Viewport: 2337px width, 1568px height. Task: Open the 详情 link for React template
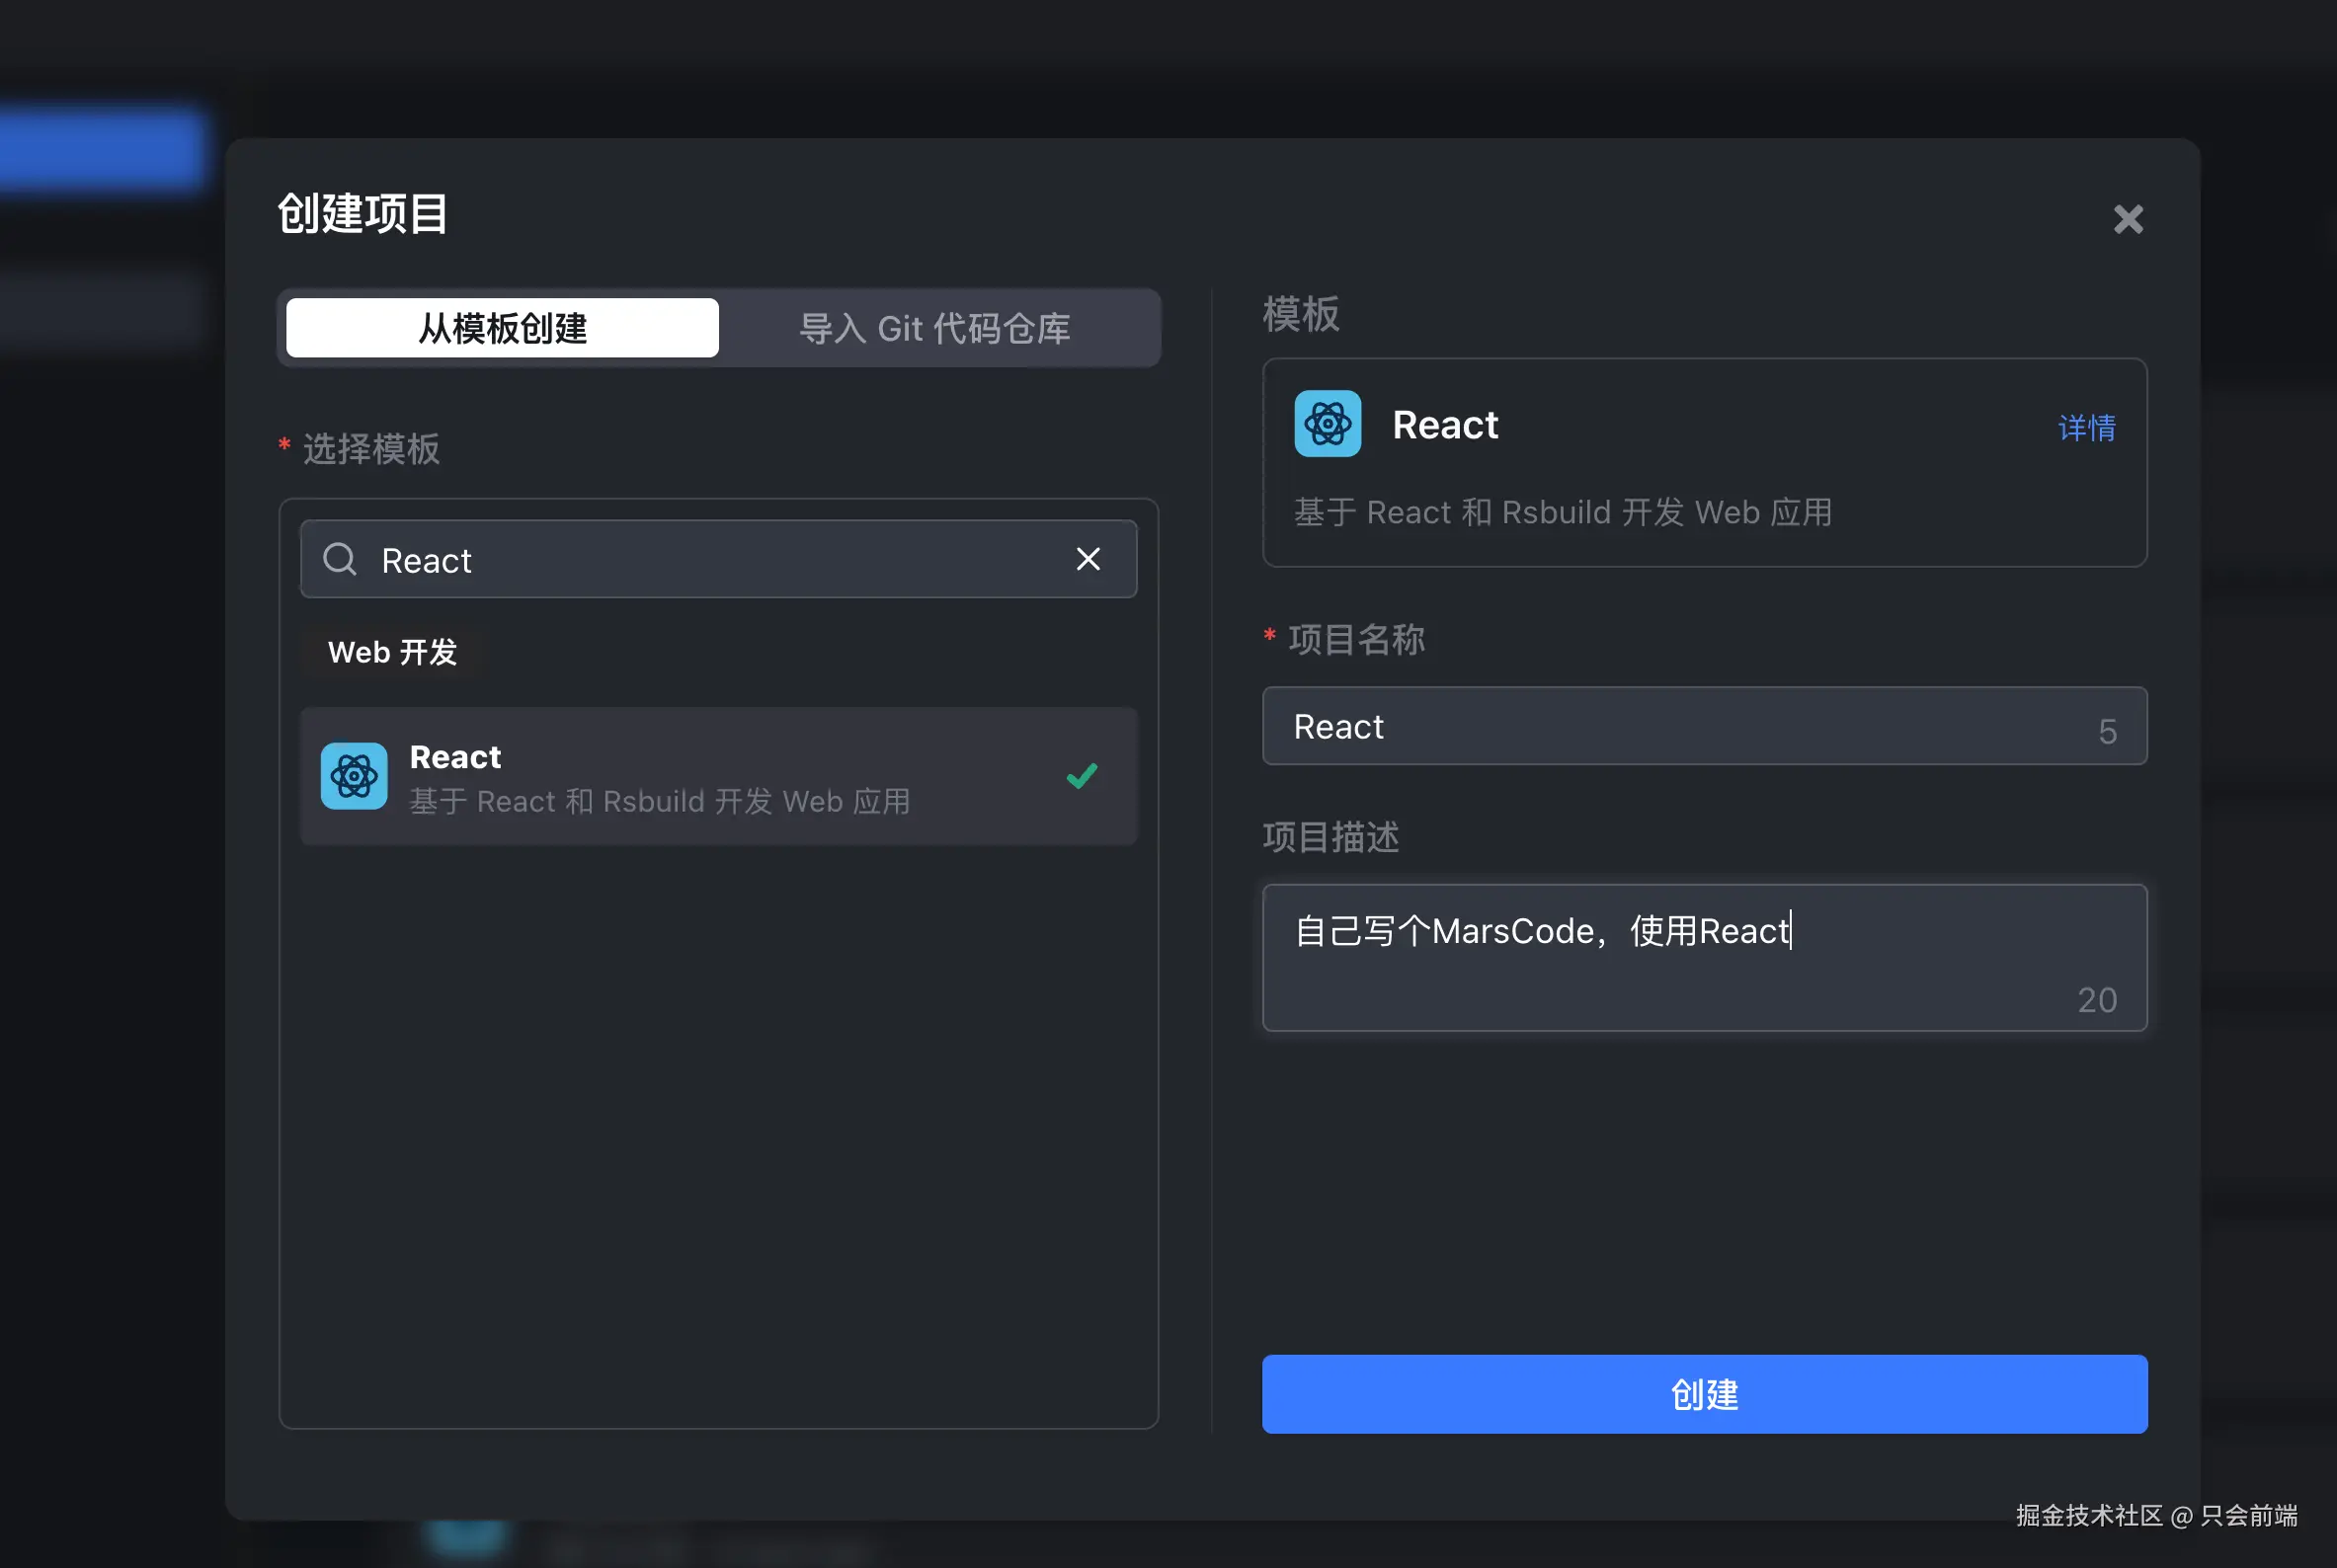pyautogui.click(x=2086, y=428)
